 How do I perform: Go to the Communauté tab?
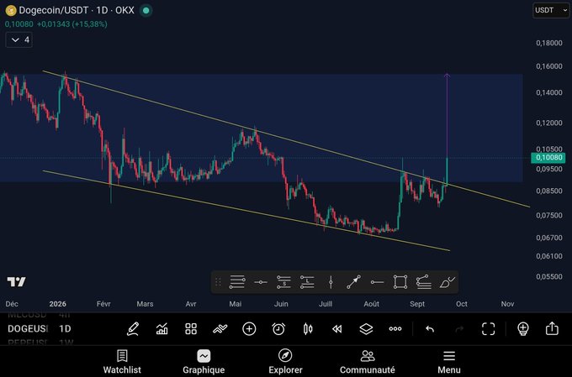click(x=368, y=362)
